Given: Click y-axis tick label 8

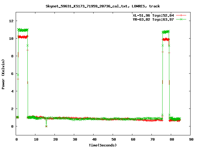Looking at the screenshot, I should pyautogui.click(x=12, y=56).
